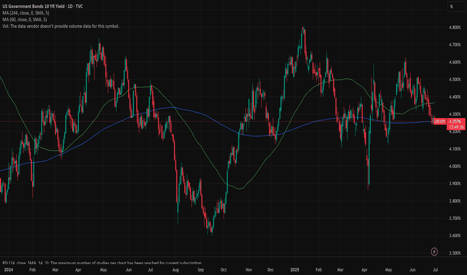Click the 4.800% price axis label
467x275 pixels.
pos(455,27)
